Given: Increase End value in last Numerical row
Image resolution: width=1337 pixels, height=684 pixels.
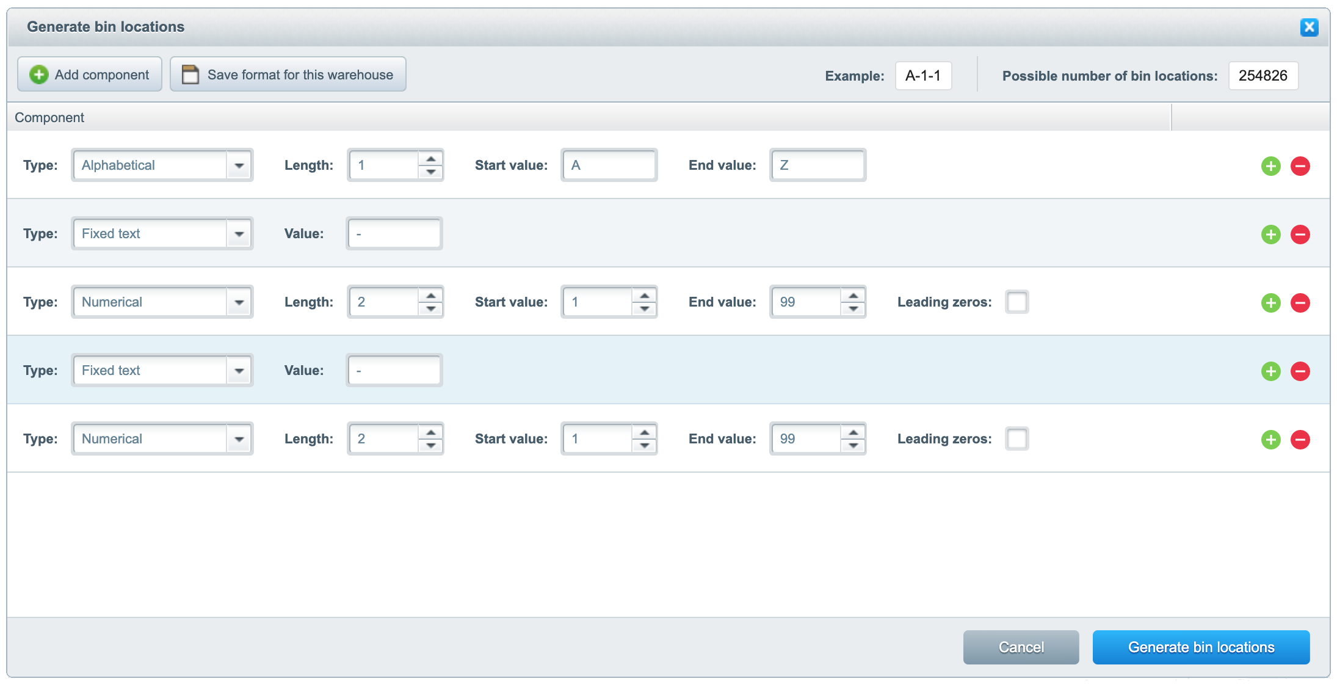Looking at the screenshot, I should [853, 432].
